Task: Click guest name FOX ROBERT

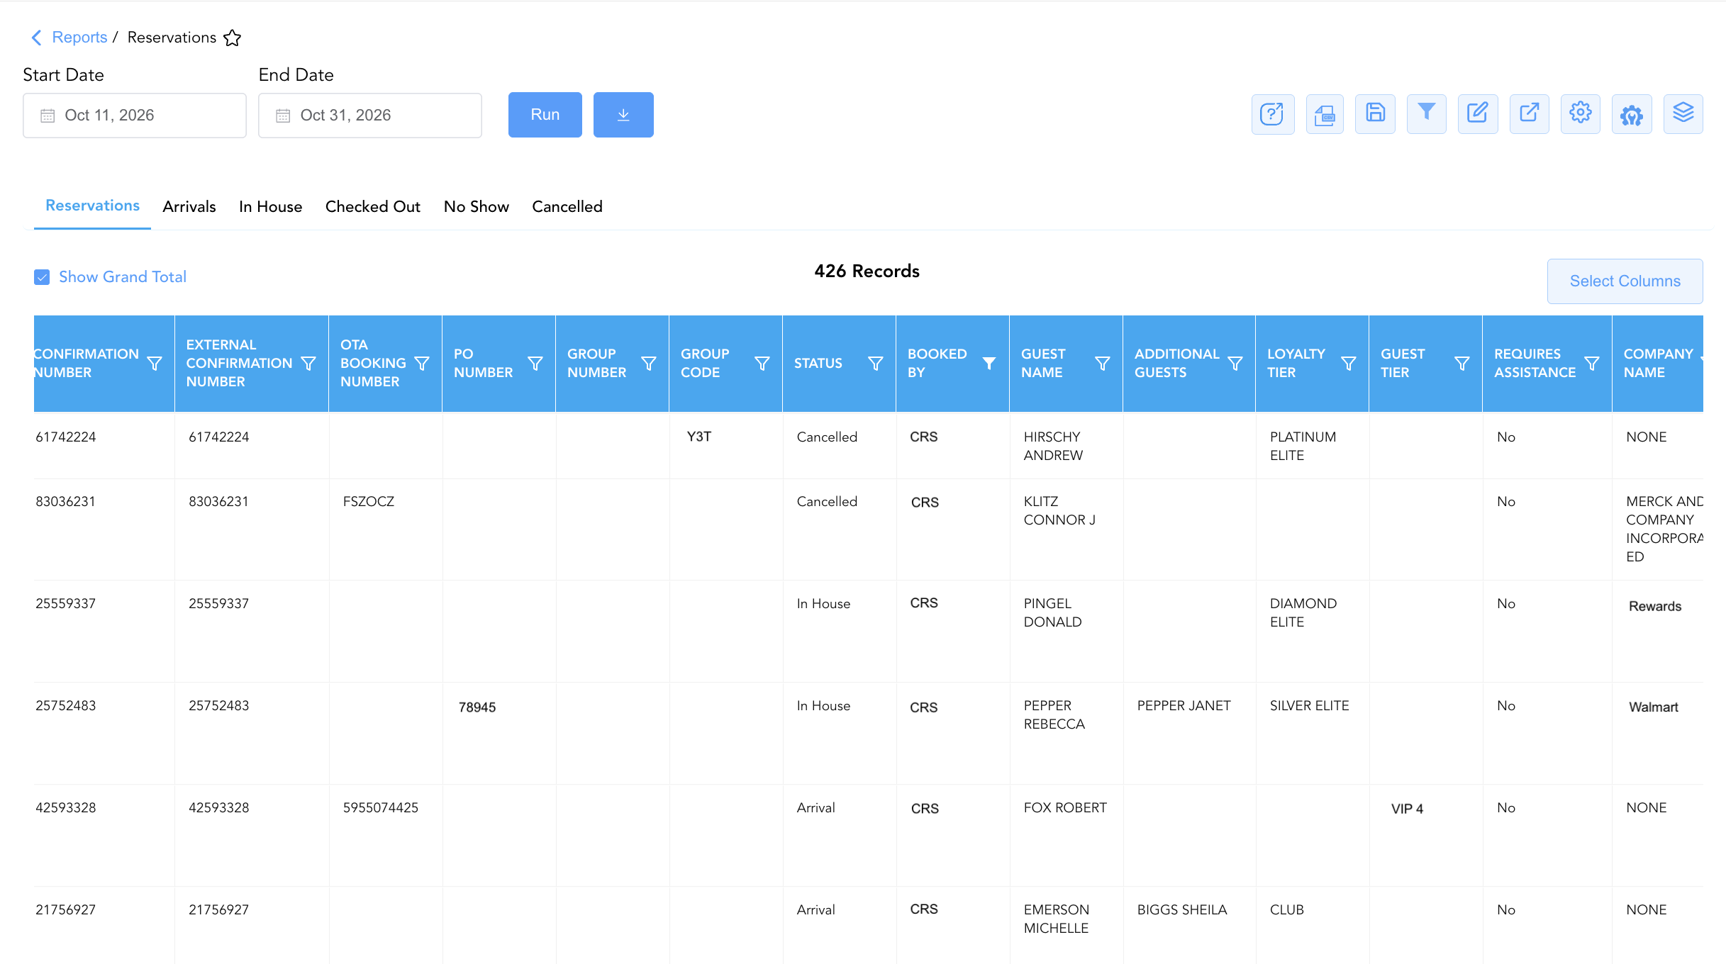Action: coord(1065,808)
